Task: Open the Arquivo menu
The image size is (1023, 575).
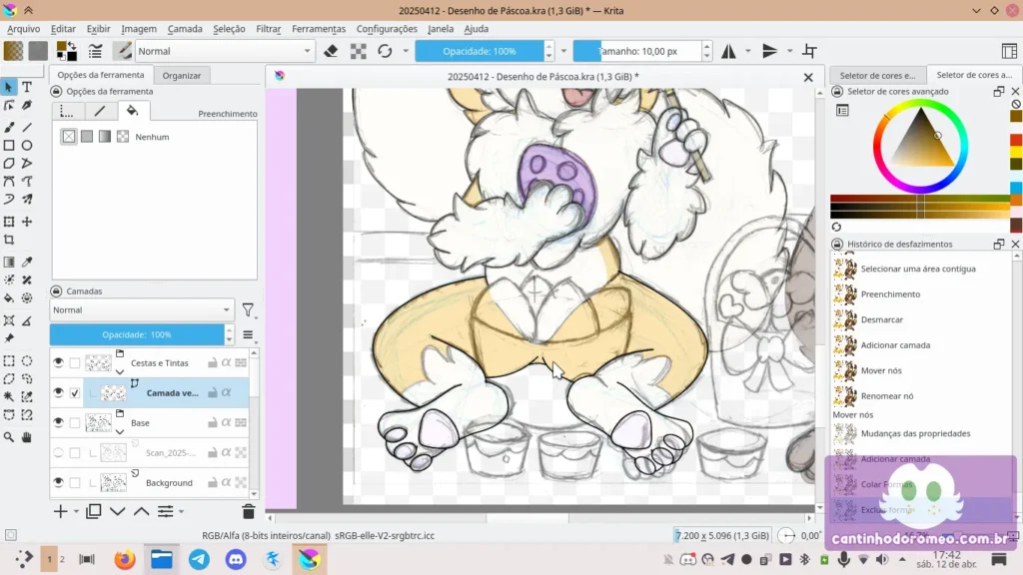Action: coord(24,29)
